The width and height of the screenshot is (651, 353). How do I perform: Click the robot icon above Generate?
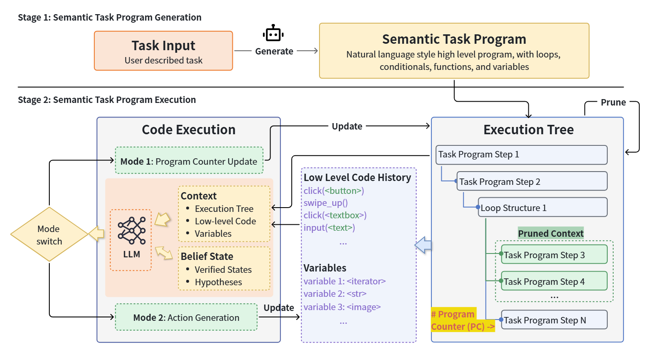click(x=273, y=33)
